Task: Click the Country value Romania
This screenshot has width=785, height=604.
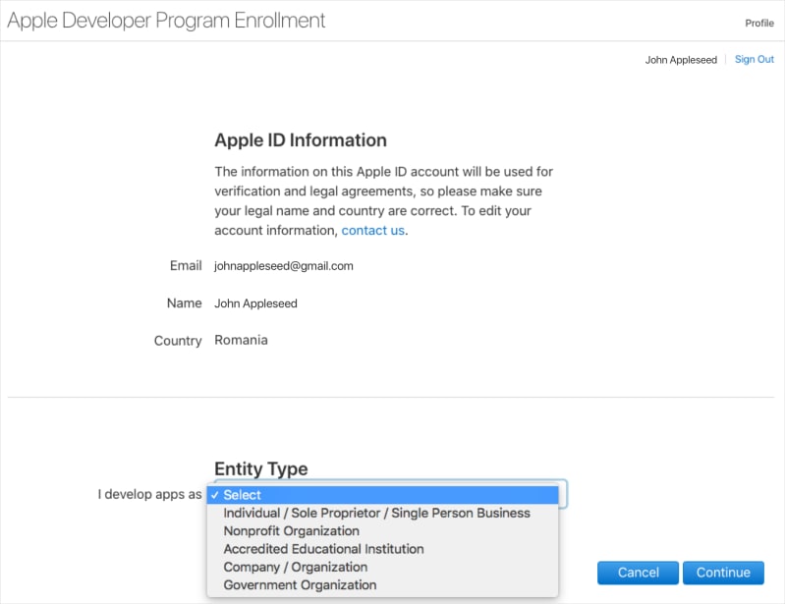Action: 241,340
